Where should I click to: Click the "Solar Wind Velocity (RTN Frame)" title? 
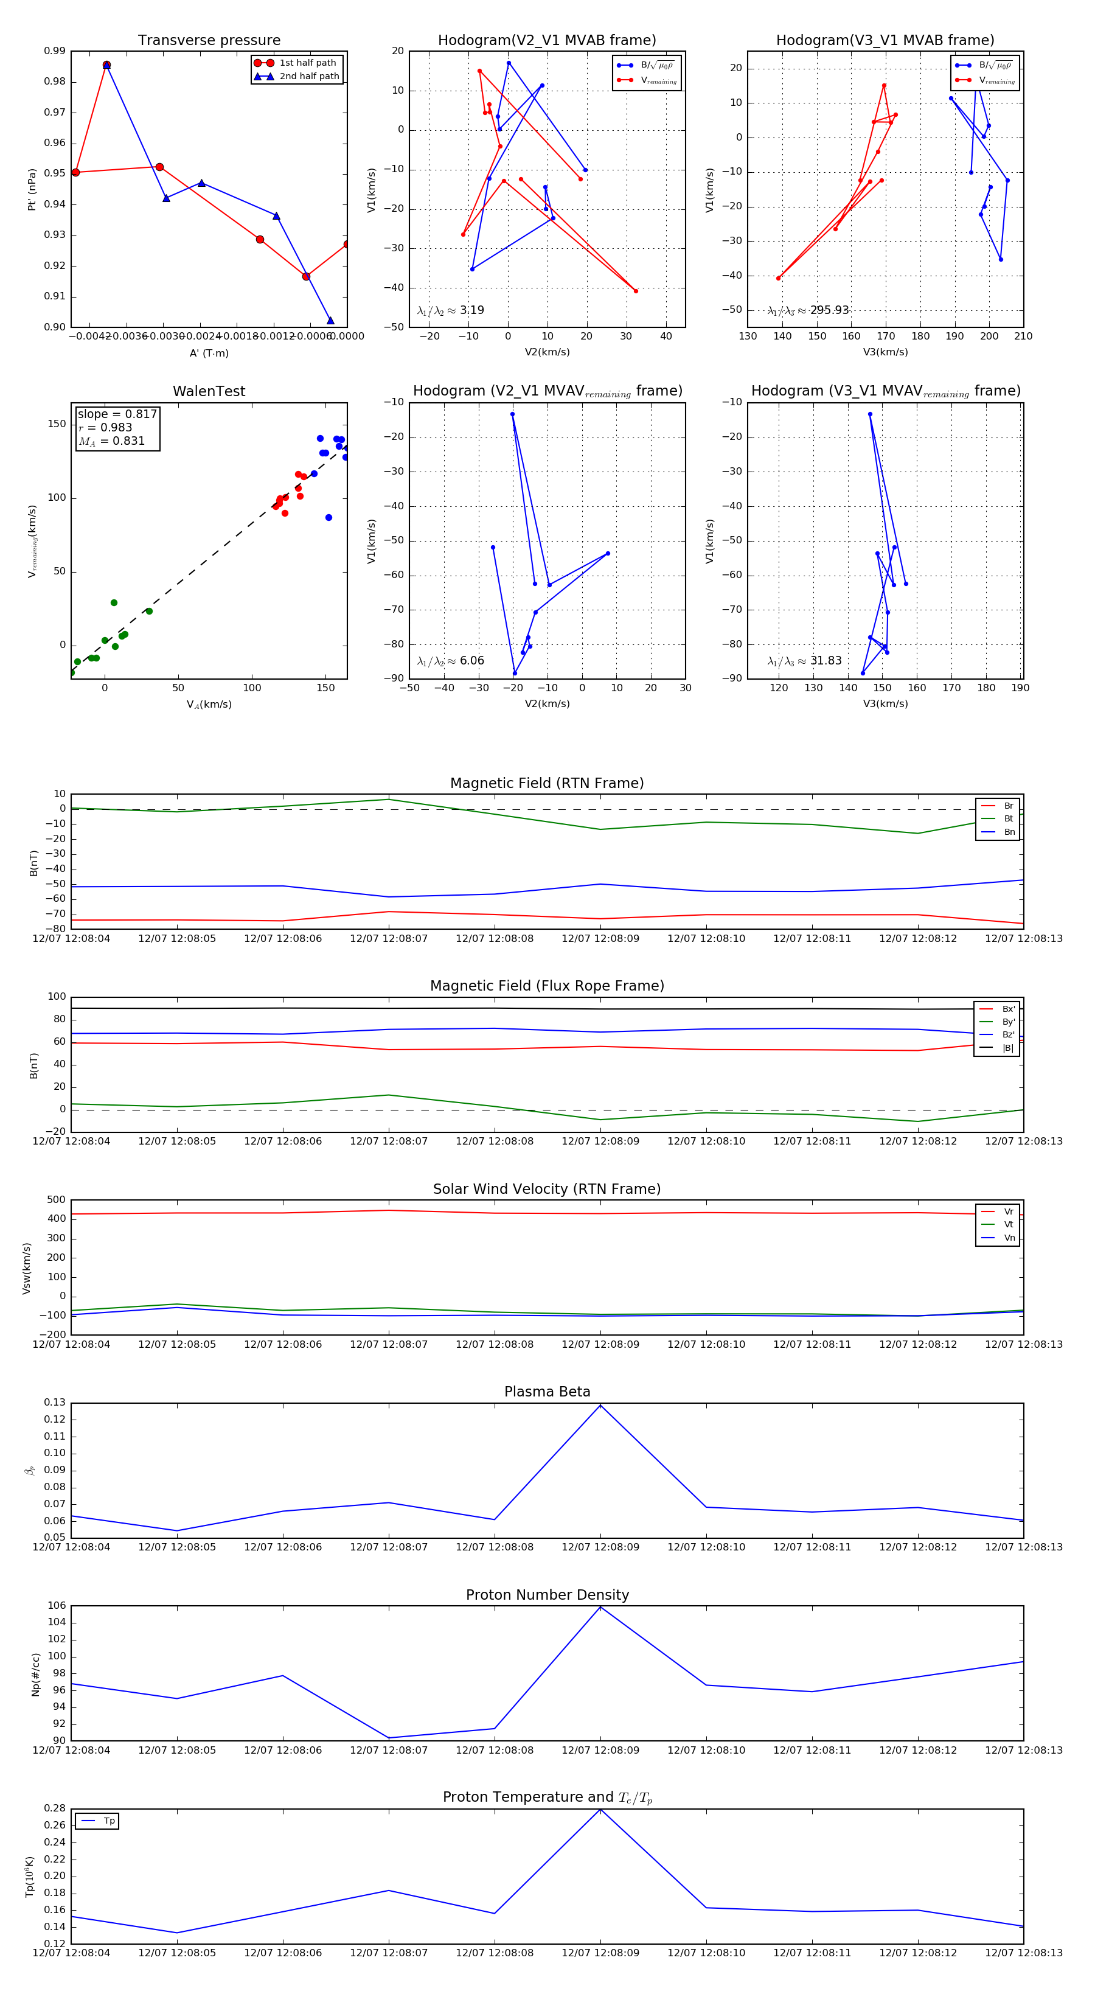pyautogui.click(x=547, y=1190)
